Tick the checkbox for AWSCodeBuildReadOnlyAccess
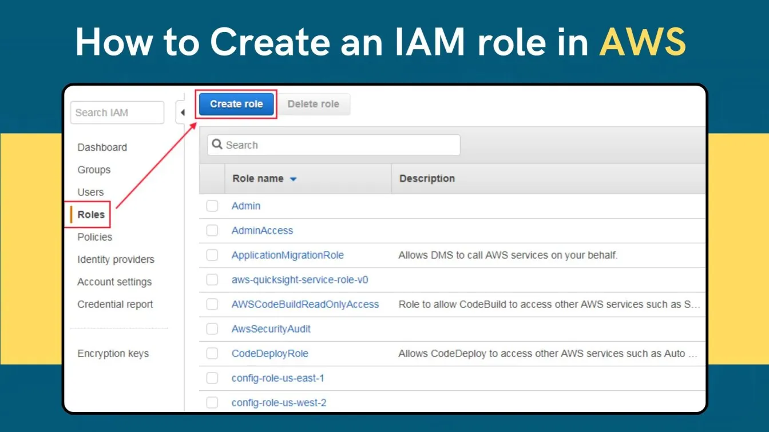Screen dimensions: 769x432 [x=212, y=304]
